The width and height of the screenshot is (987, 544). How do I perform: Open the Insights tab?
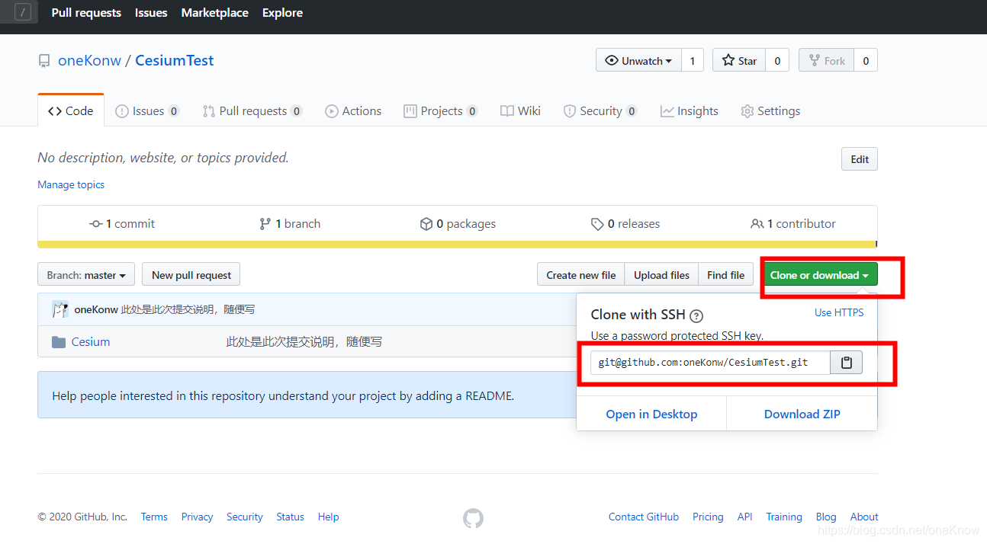click(x=690, y=111)
